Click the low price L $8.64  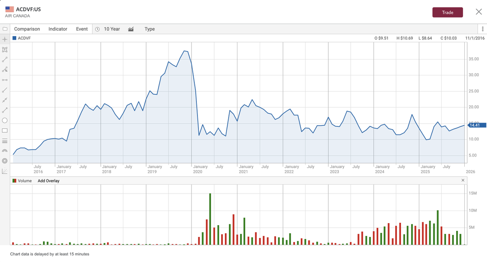pyautogui.click(x=425, y=38)
